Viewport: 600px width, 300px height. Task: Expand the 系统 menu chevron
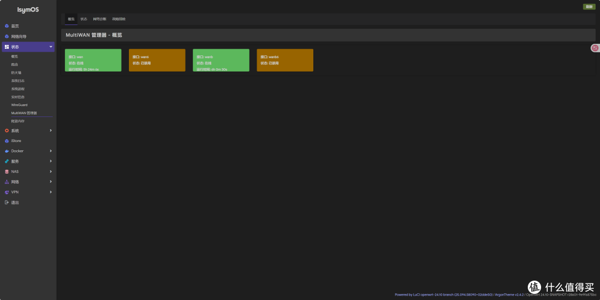[51, 130]
